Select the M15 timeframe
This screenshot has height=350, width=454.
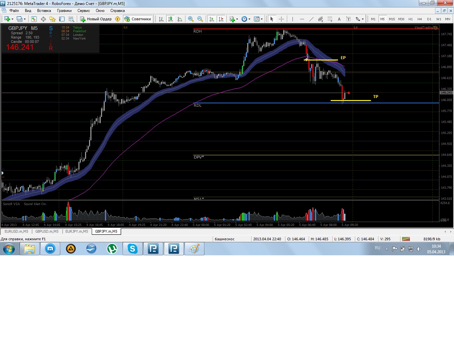[x=392, y=19]
